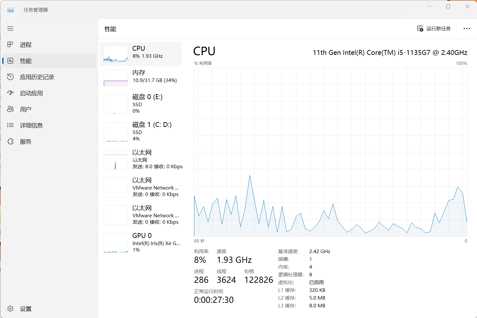Select the CPU mini graph thumbnail

pos(116,54)
